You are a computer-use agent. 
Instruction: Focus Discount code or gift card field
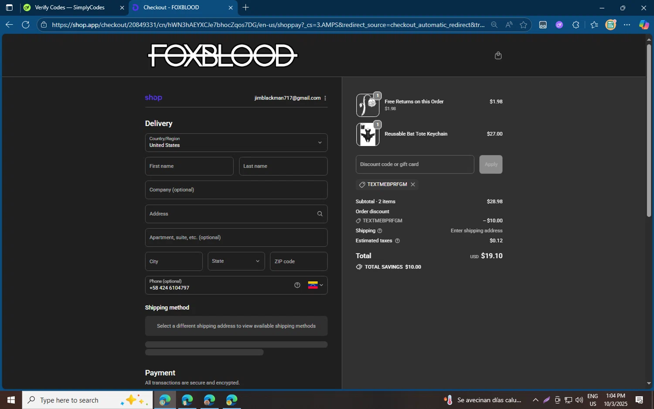415,164
